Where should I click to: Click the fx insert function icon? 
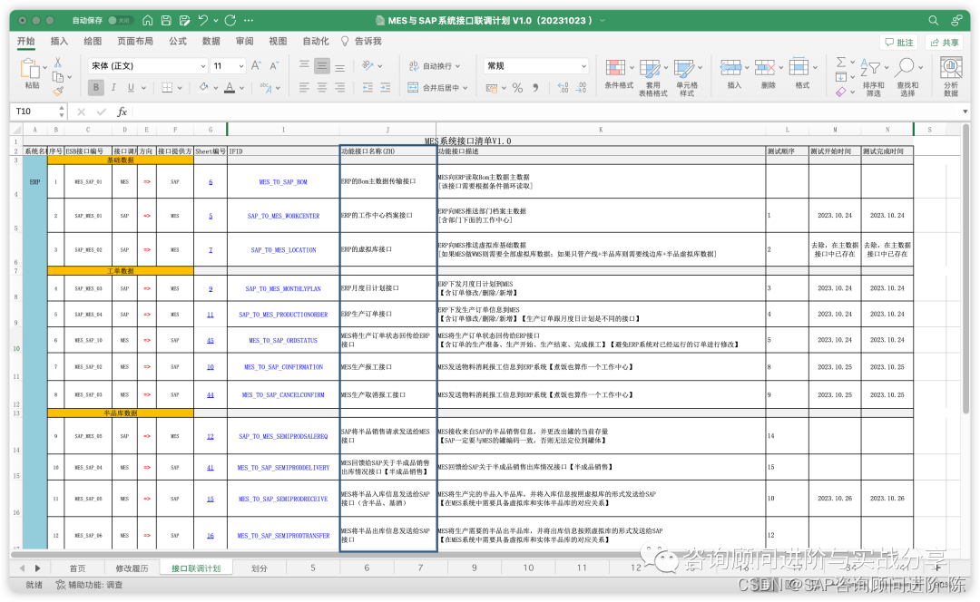[122, 112]
